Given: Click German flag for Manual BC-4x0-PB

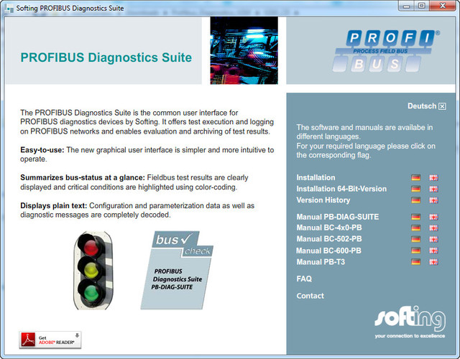Looking at the screenshot, I should (x=415, y=228).
